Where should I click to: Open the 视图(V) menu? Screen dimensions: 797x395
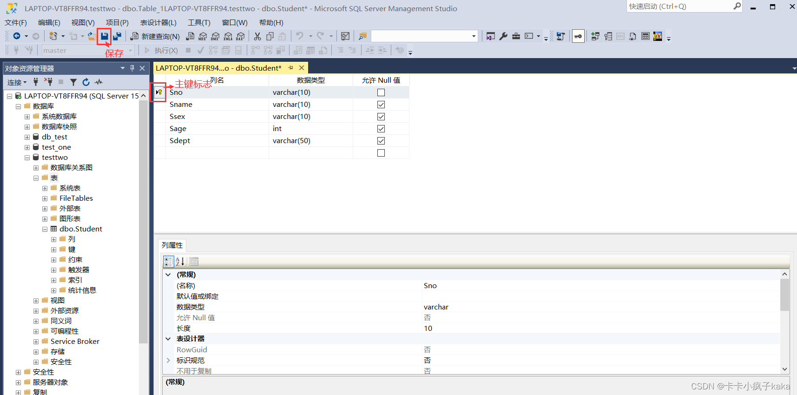tap(83, 23)
